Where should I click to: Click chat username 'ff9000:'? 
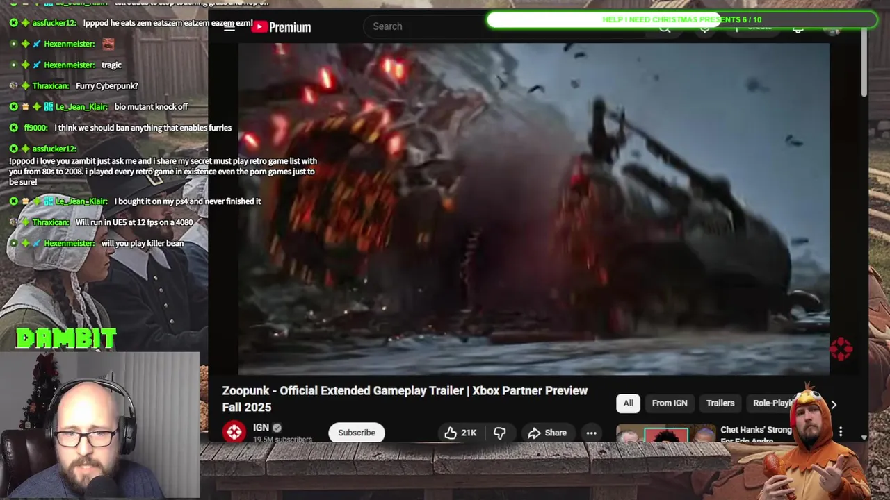pyautogui.click(x=35, y=128)
